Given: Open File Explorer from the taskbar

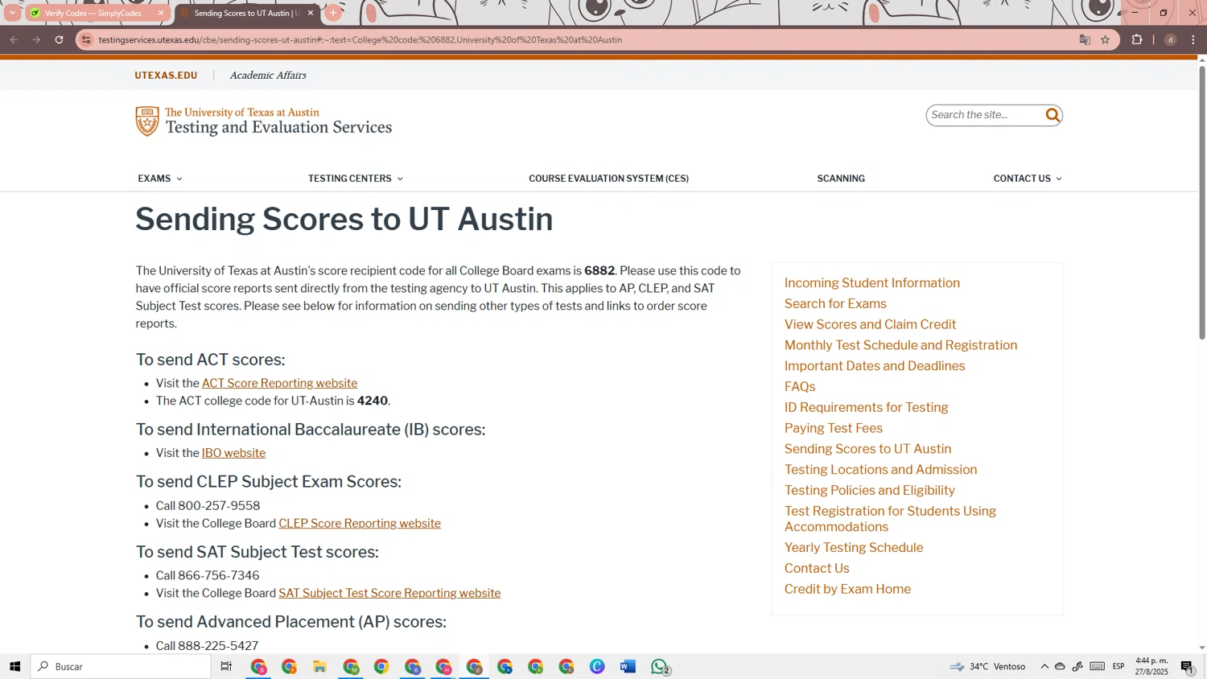Looking at the screenshot, I should pos(319,666).
